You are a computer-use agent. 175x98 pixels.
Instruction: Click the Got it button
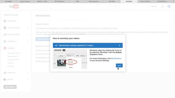click(x=119, y=65)
